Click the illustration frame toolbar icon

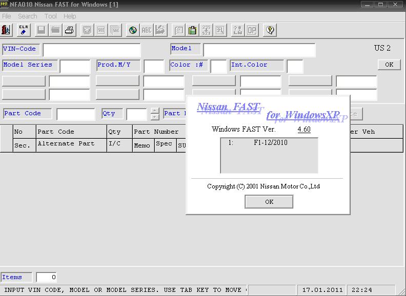point(87,30)
